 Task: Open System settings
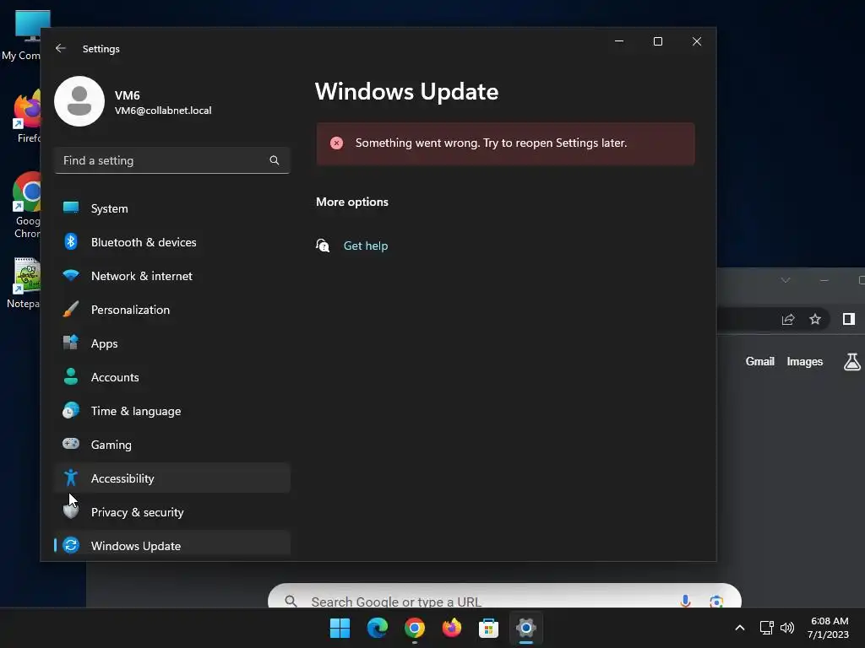click(x=172, y=208)
